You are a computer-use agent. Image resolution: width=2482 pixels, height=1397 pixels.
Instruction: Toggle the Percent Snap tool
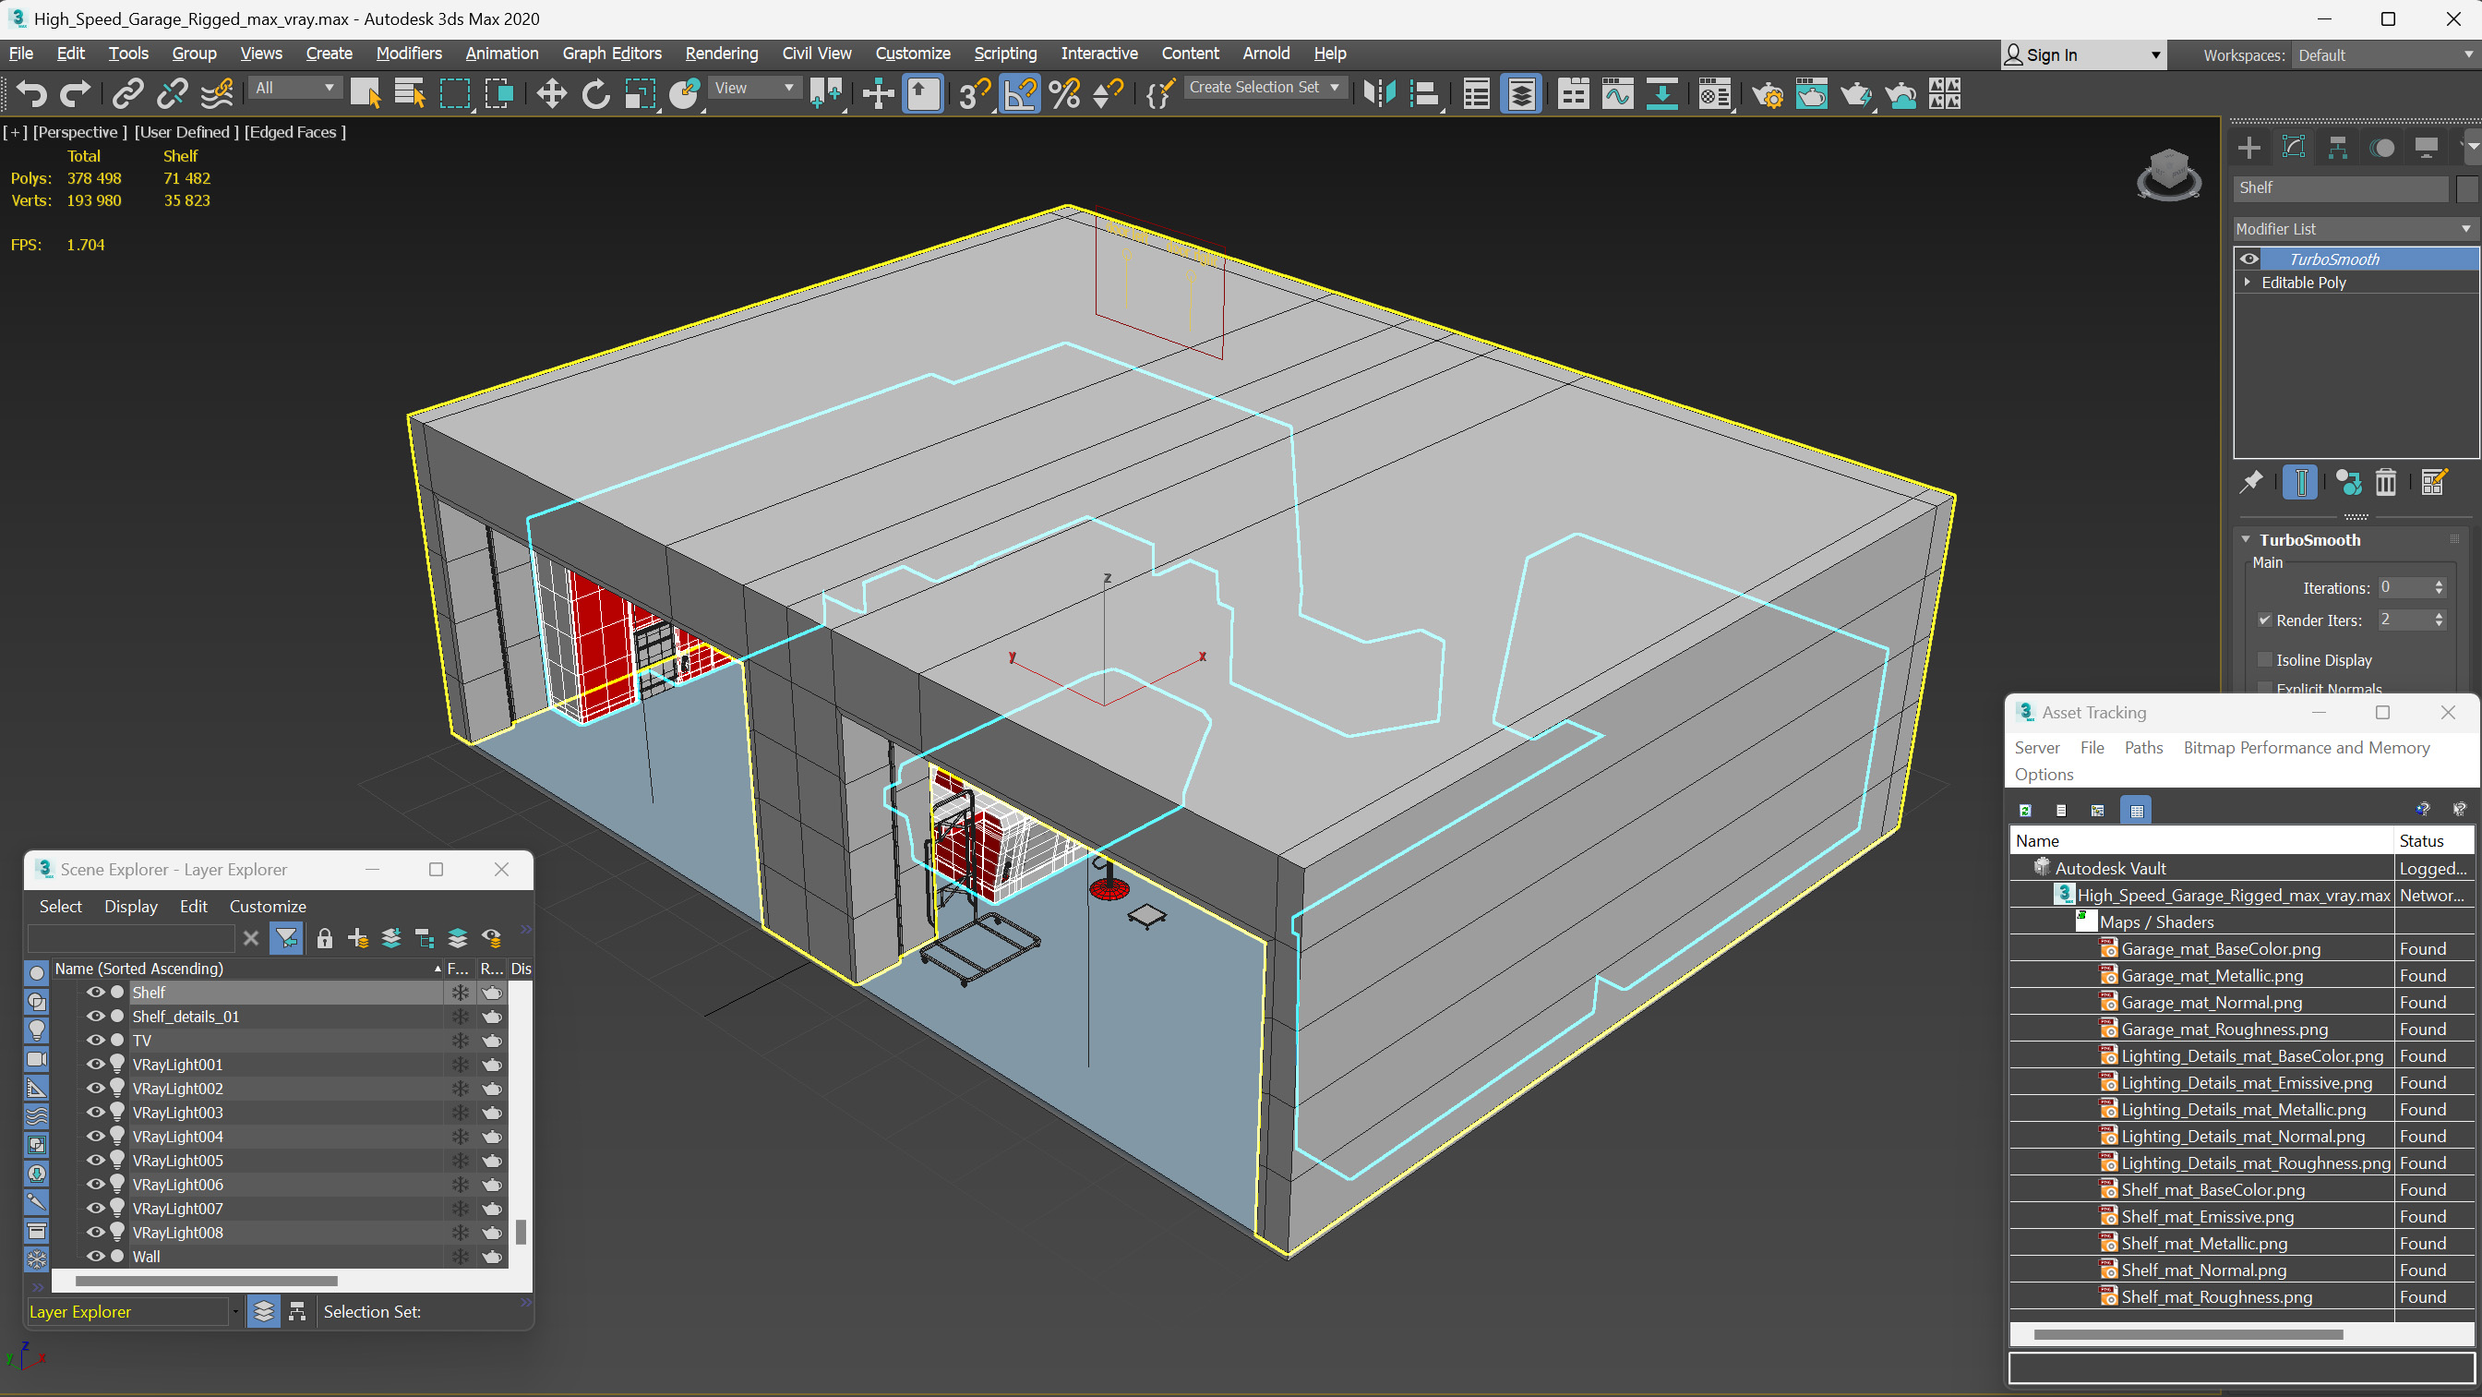click(x=1064, y=93)
